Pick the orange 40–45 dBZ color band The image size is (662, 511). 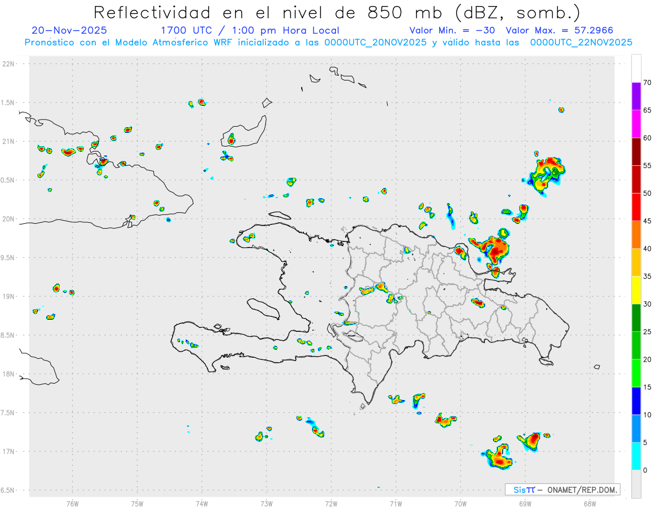click(x=636, y=235)
